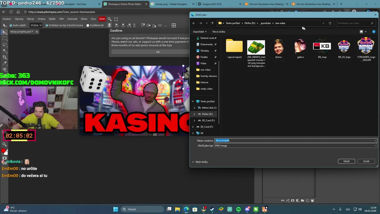Open Spotify from the taskbar
Viewport: 380px width, 214px height.
[x=238, y=209]
